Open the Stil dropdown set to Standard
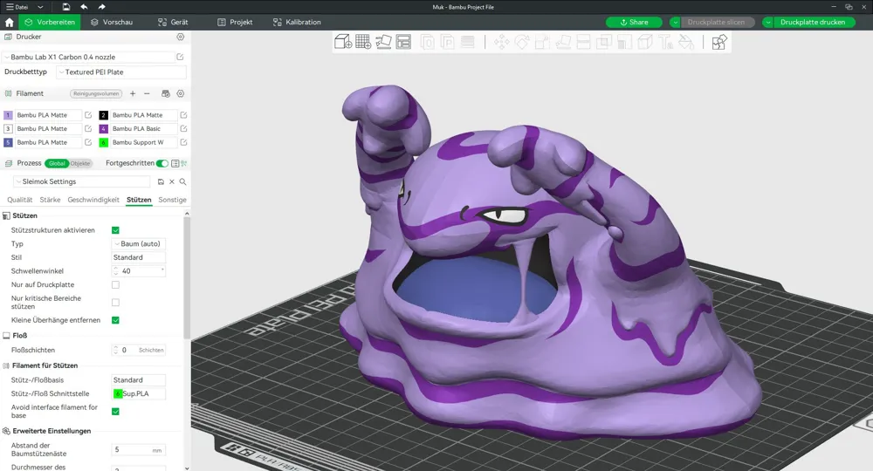Image resolution: width=873 pixels, height=471 pixels. [x=139, y=257]
